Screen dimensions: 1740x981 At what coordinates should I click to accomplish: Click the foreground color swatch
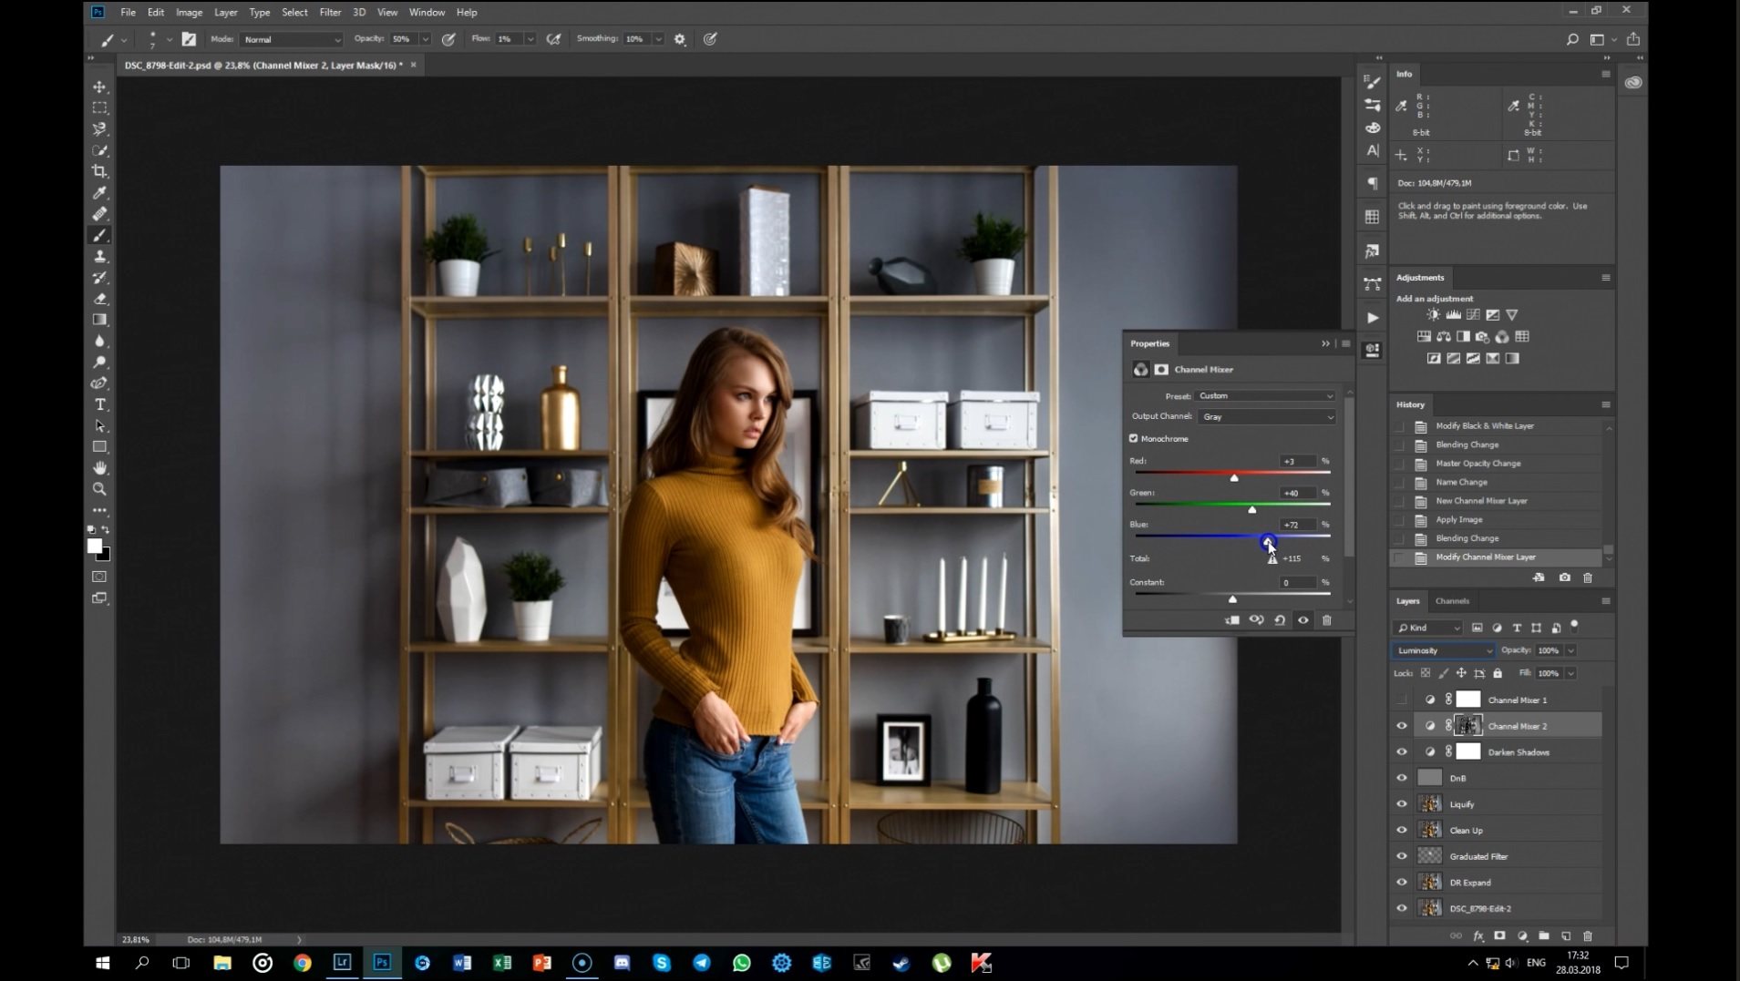[94, 546]
